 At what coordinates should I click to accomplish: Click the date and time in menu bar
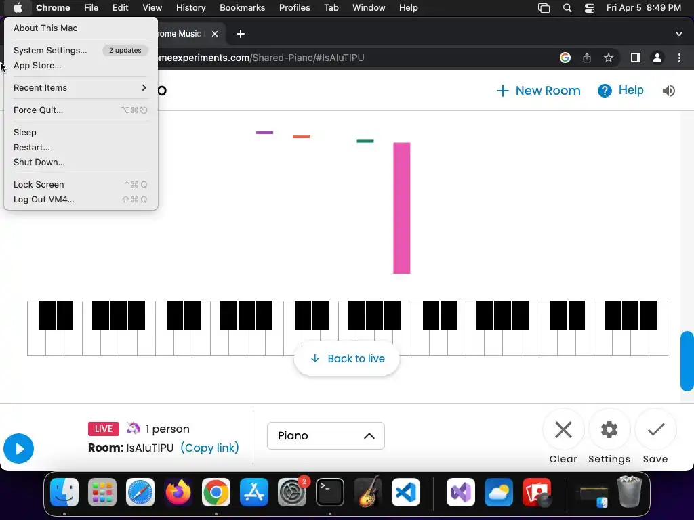(644, 8)
